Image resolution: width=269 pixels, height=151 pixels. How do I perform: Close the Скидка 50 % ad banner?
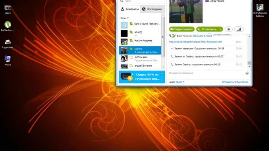pos(162,74)
